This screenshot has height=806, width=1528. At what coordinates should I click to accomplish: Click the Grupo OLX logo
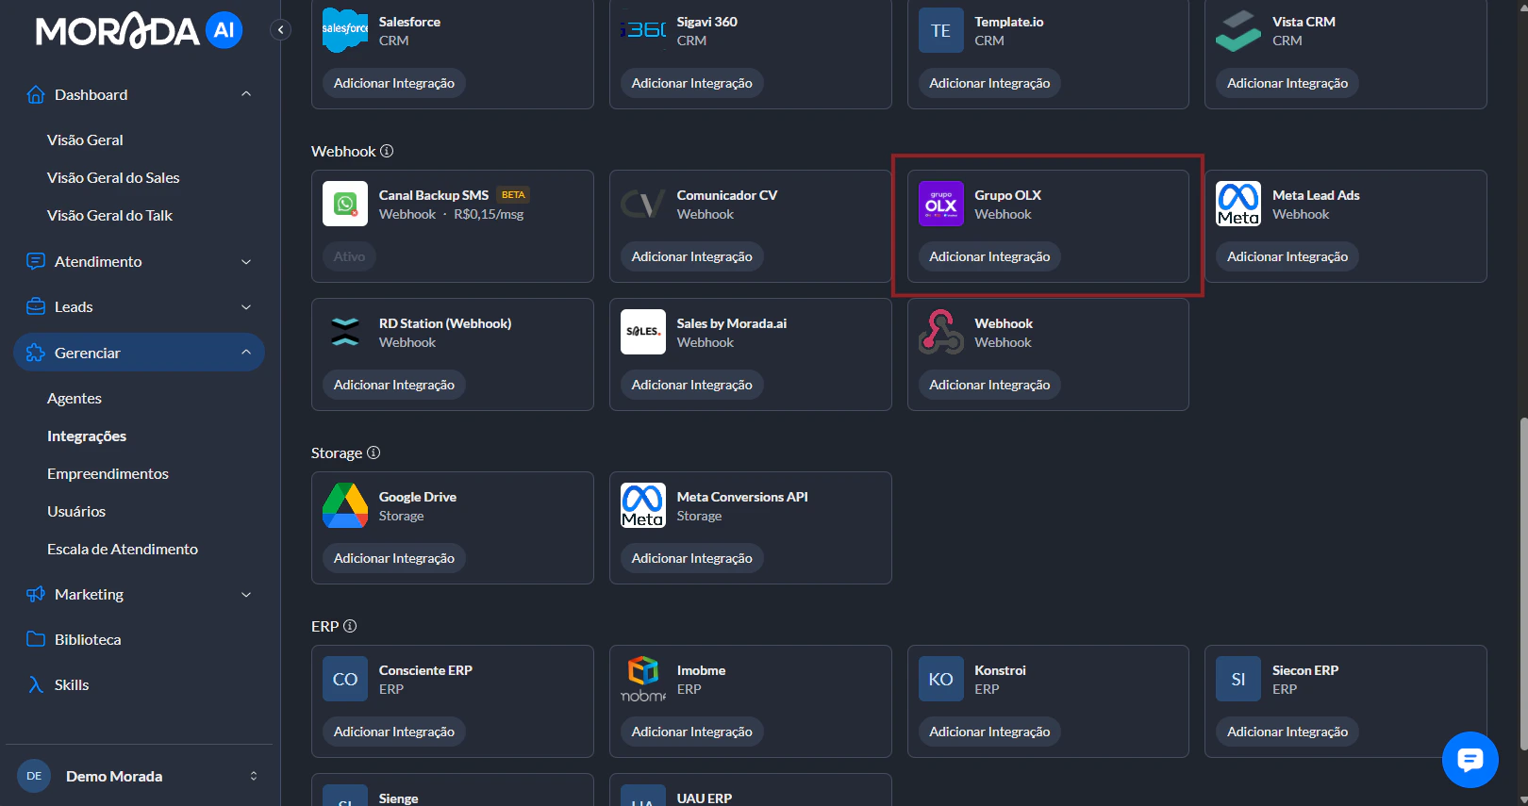click(941, 204)
